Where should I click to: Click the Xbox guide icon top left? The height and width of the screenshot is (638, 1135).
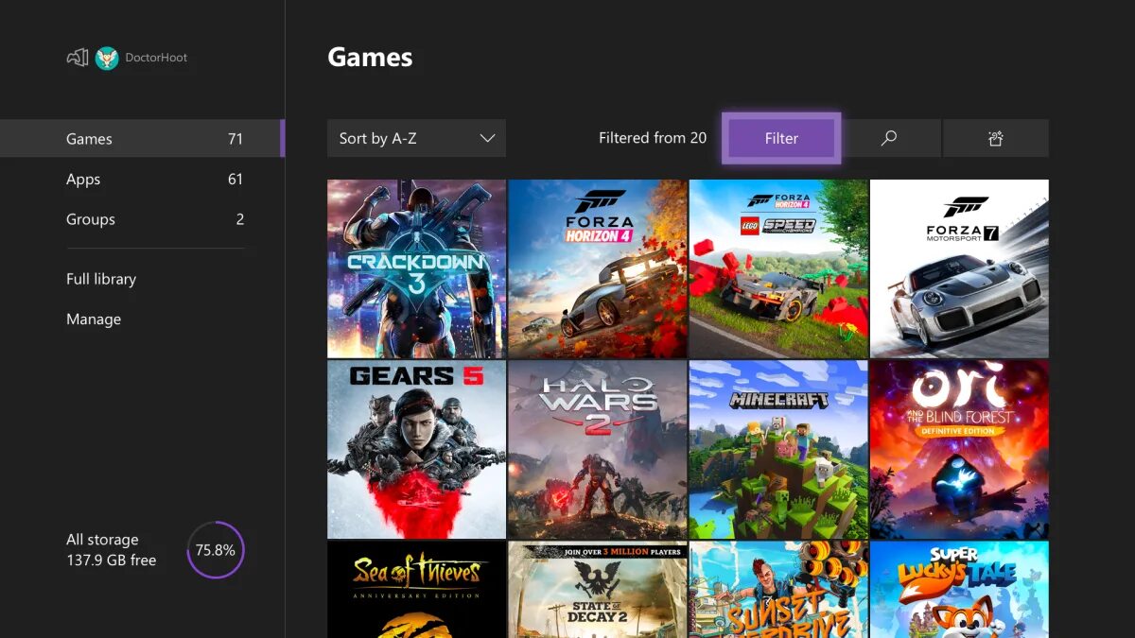[78, 57]
